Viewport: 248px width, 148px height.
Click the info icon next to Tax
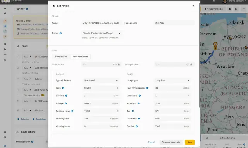[x=133, y=111]
